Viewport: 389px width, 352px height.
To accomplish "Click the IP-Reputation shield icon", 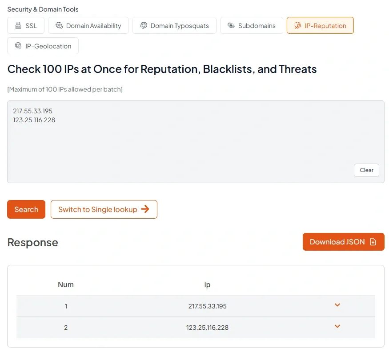I will click(x=297, y=25).
